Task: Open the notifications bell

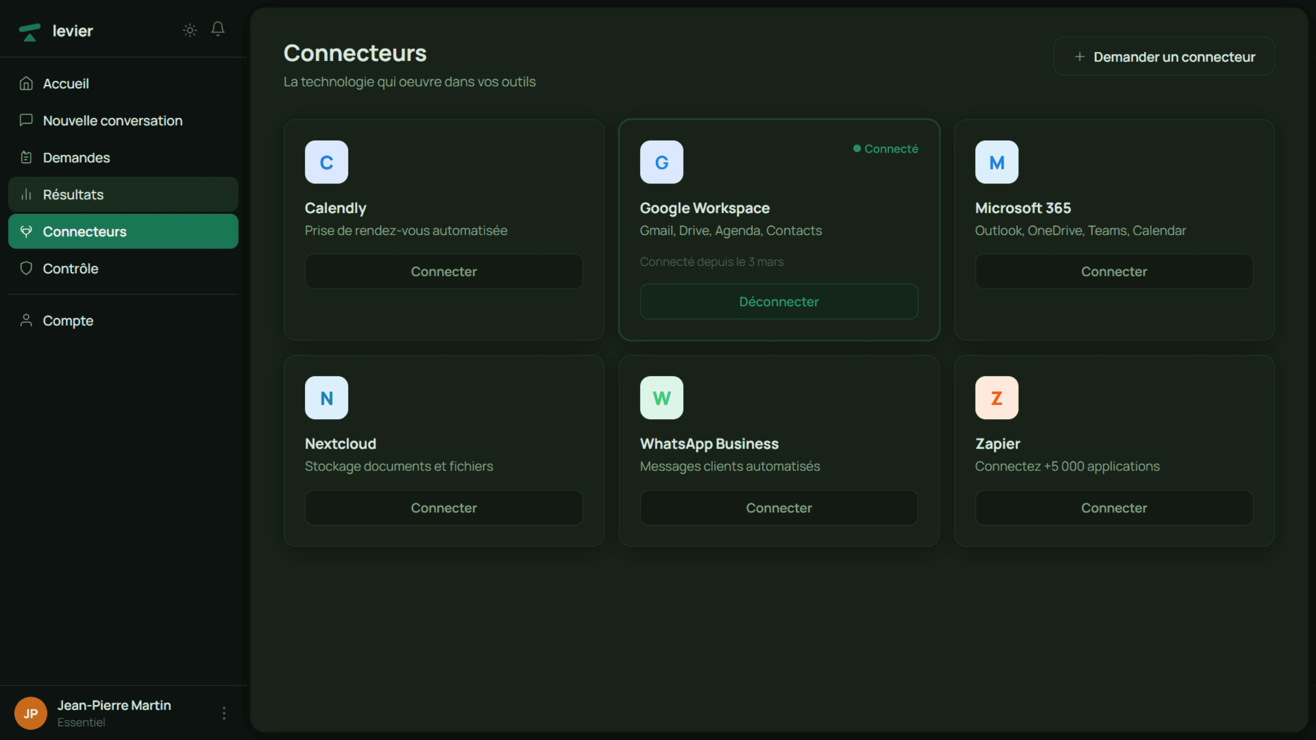Action: 218,29
